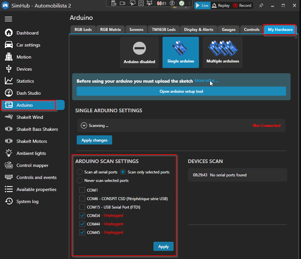Viewport: 301px width, 259px height.
Task: Start recording with the Record control
Action: coord(242,5)
